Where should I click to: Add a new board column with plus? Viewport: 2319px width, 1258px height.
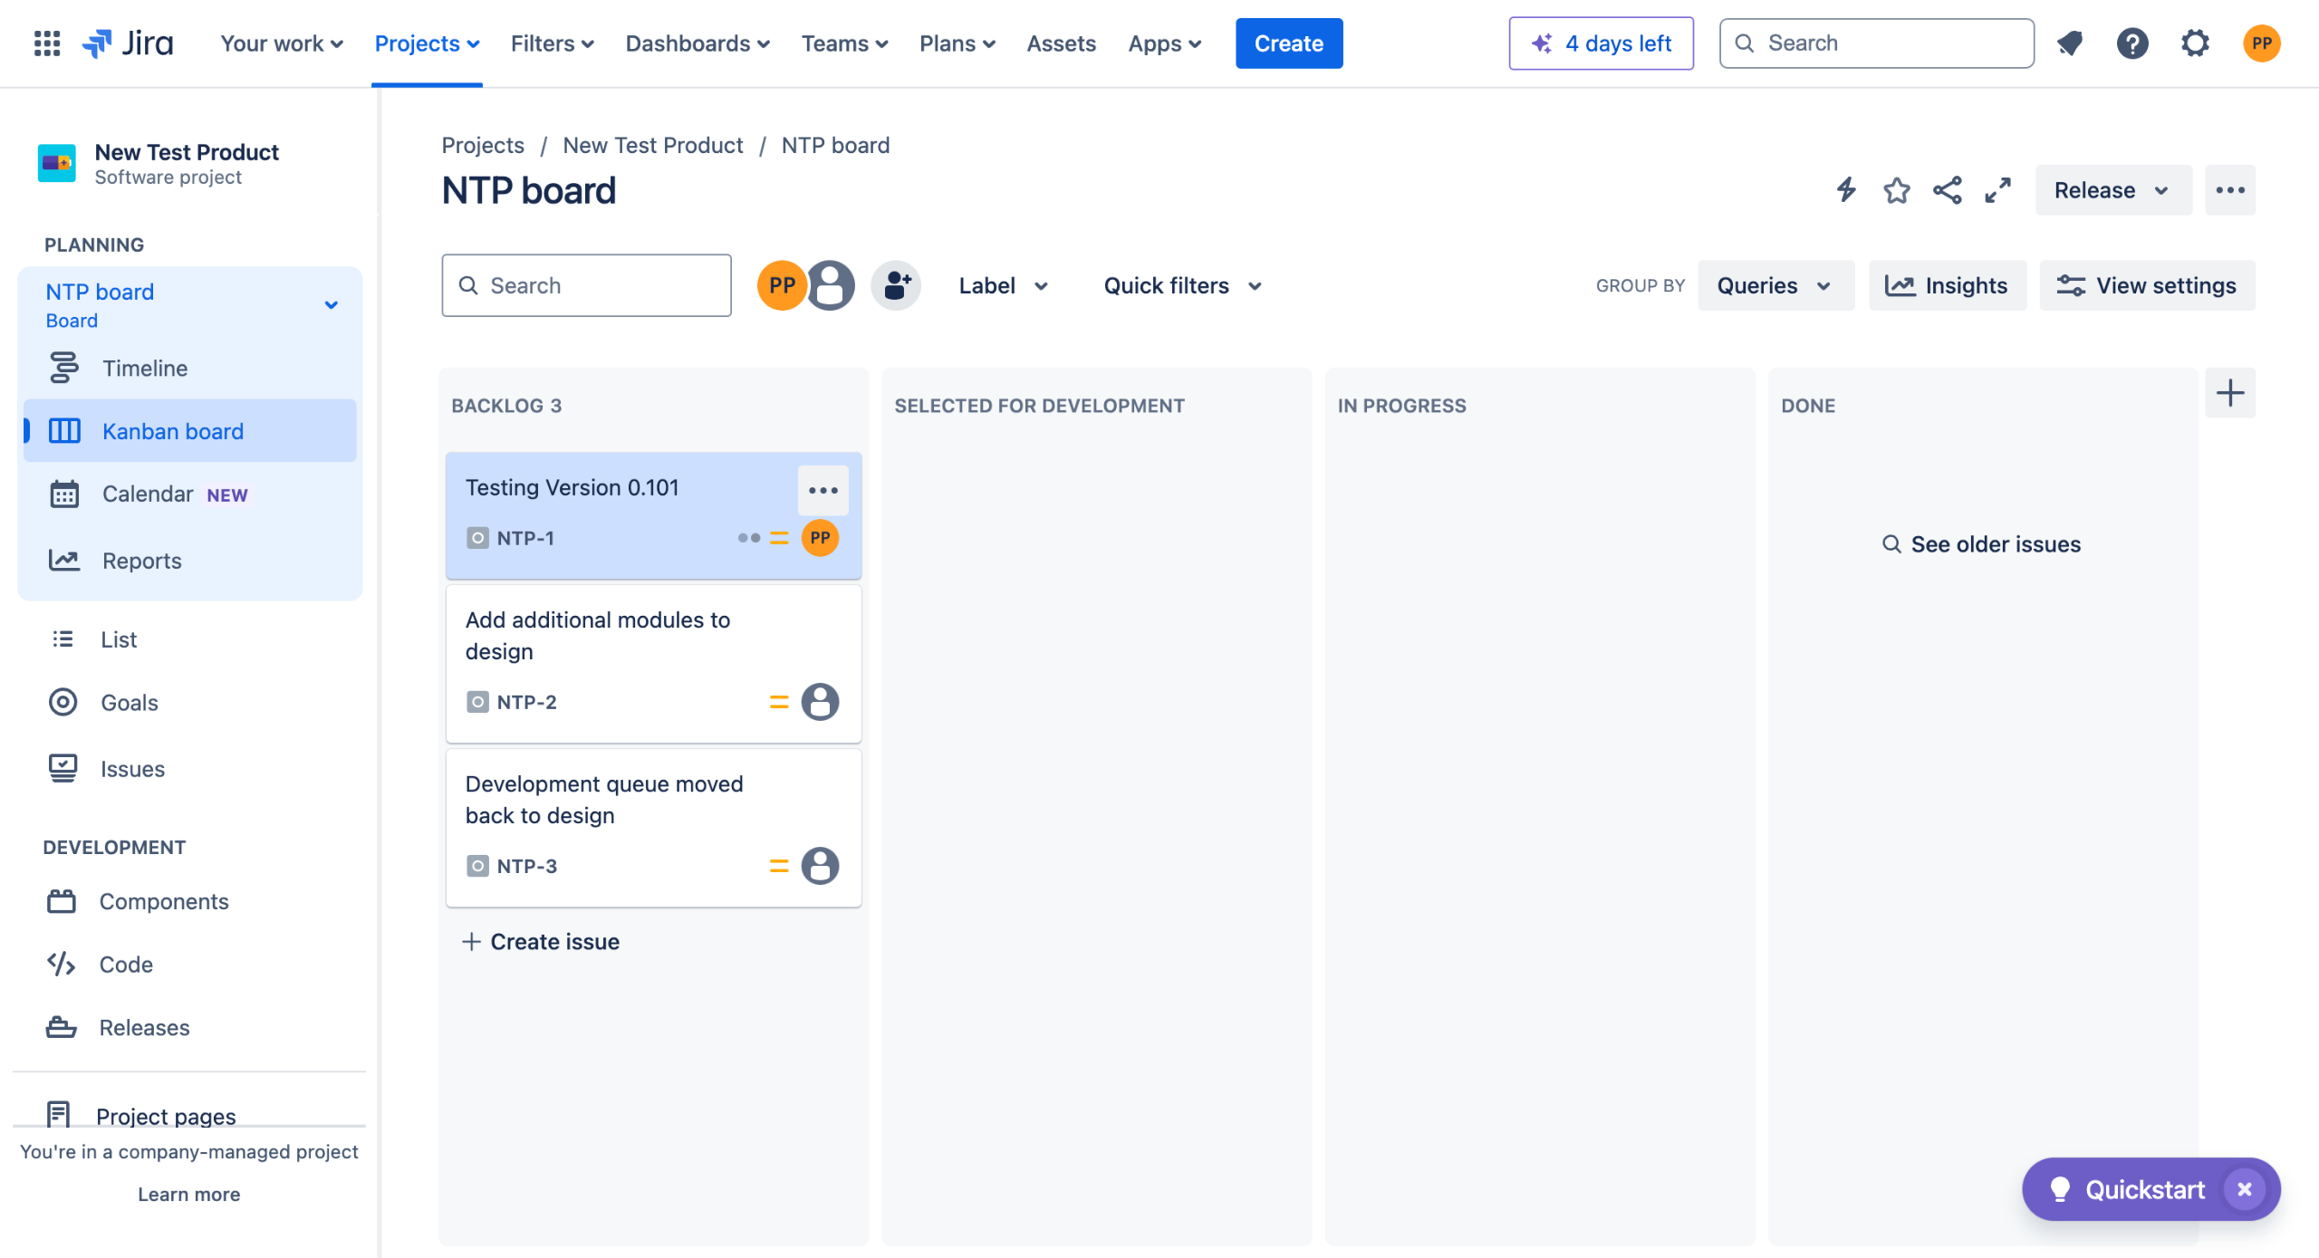[2229, 393]
